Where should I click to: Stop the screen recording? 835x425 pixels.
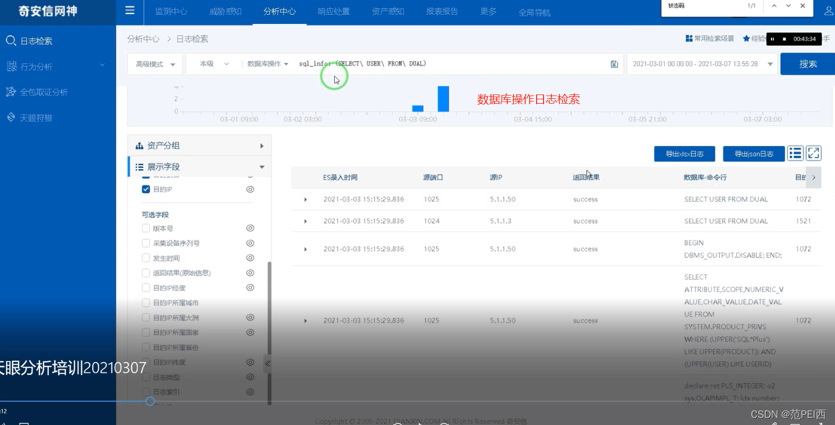784,39
